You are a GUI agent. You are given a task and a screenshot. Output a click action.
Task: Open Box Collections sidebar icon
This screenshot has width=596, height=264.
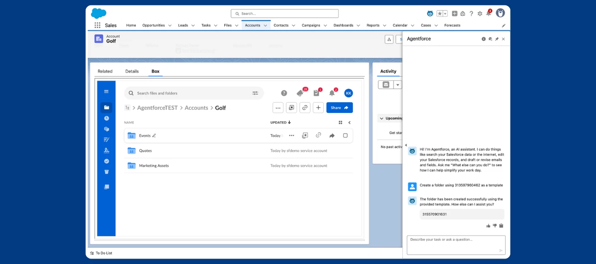pyautogui.click(x=106, y=187)
